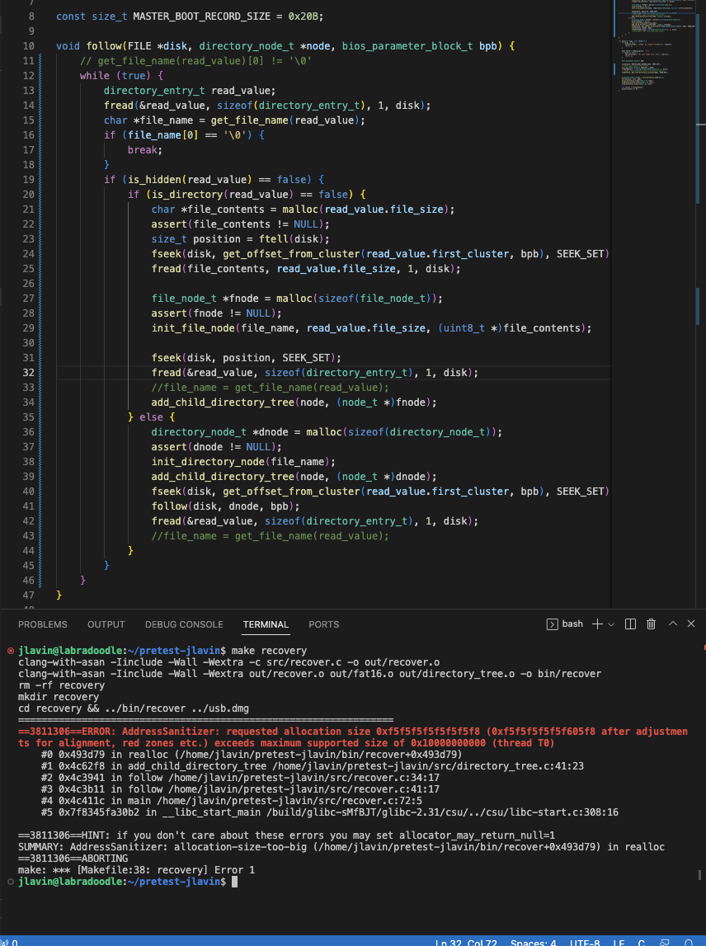
Task: Open UTF-8 encoding selector
Action: 585,942
